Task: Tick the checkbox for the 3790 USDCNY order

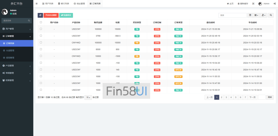Action: [x=41, y=36]
